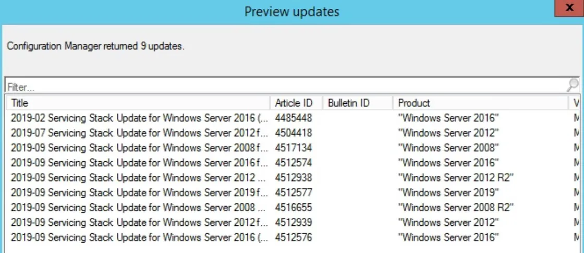Click article ID 4512939

point(294,222)
